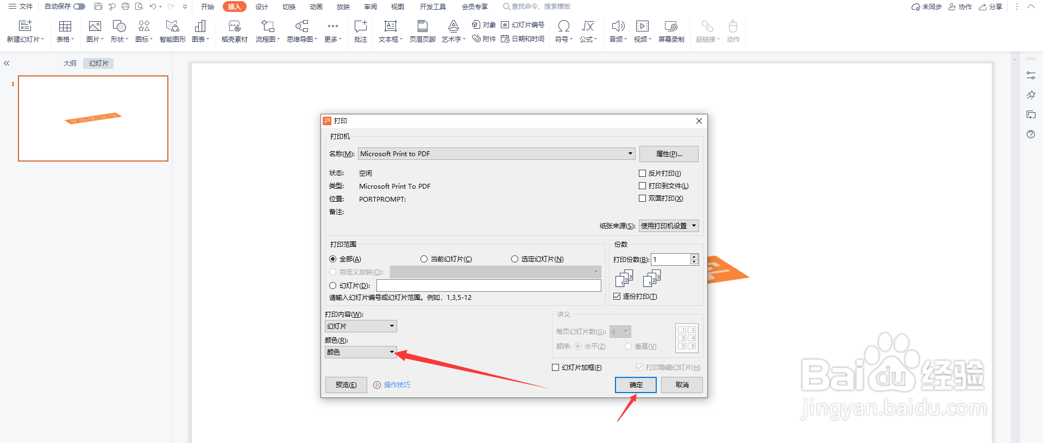Click the slide range input field
The height and width of the screenshot is (443, 1043).
pos(489,286)
